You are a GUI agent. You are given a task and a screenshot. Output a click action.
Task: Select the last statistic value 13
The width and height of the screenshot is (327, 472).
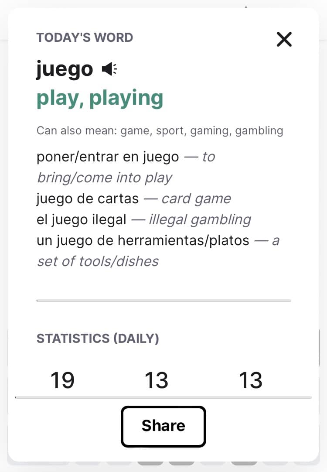tap(251, 380)
